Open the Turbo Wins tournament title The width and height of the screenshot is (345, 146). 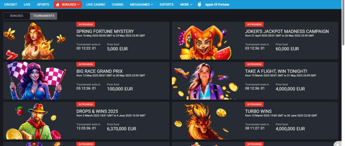point(258,111)
